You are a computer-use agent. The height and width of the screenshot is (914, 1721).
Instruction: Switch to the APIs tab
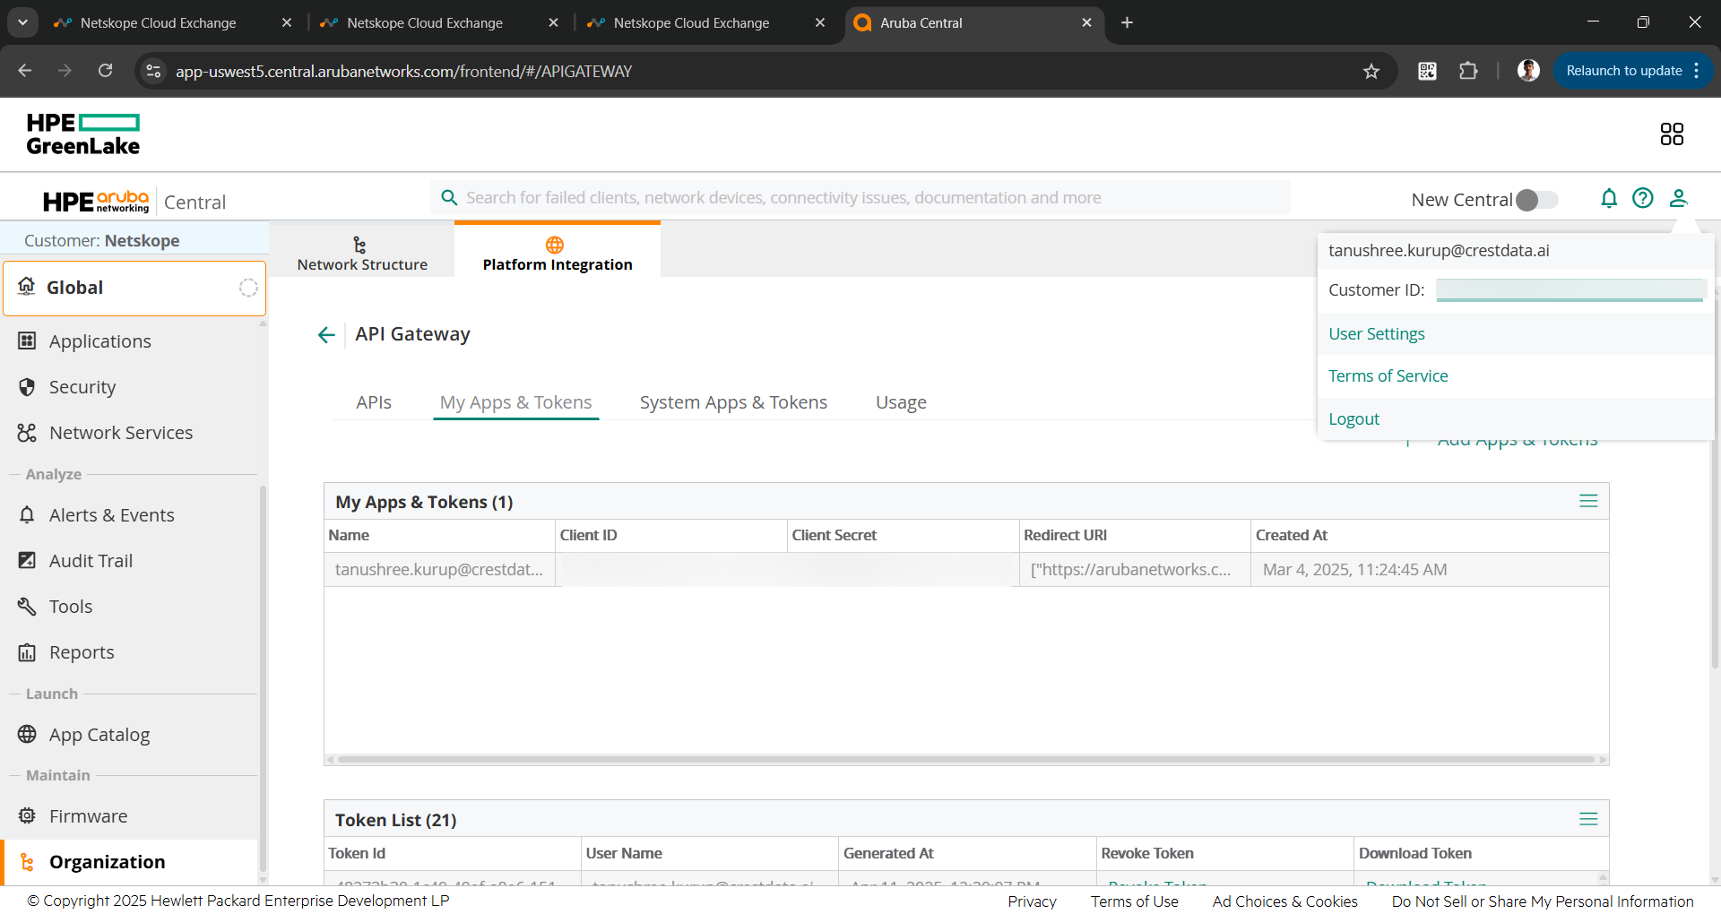[374, 402]
